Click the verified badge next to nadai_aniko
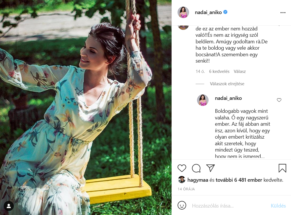This screenshot has height=215, width=291. click(225, 12)
